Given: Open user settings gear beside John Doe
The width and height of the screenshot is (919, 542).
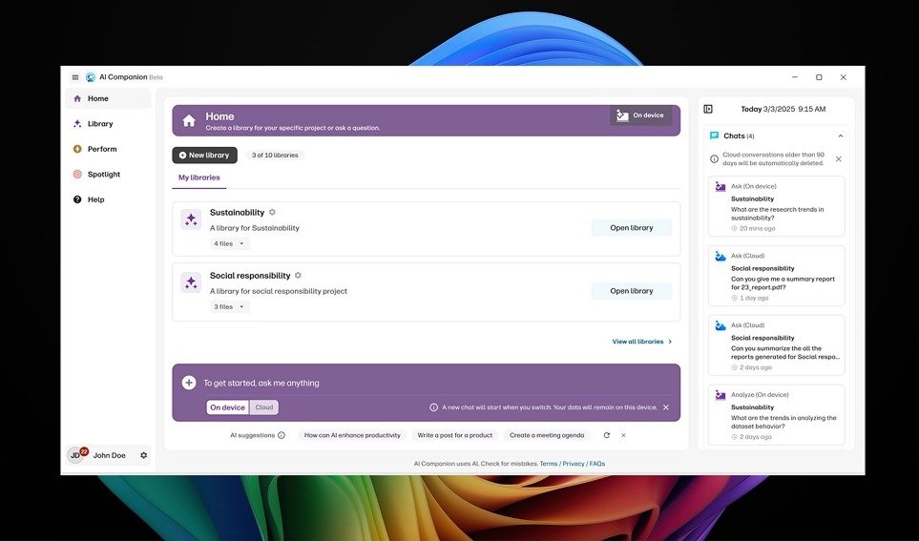Looking at the screenshot, I should (143, 455).
